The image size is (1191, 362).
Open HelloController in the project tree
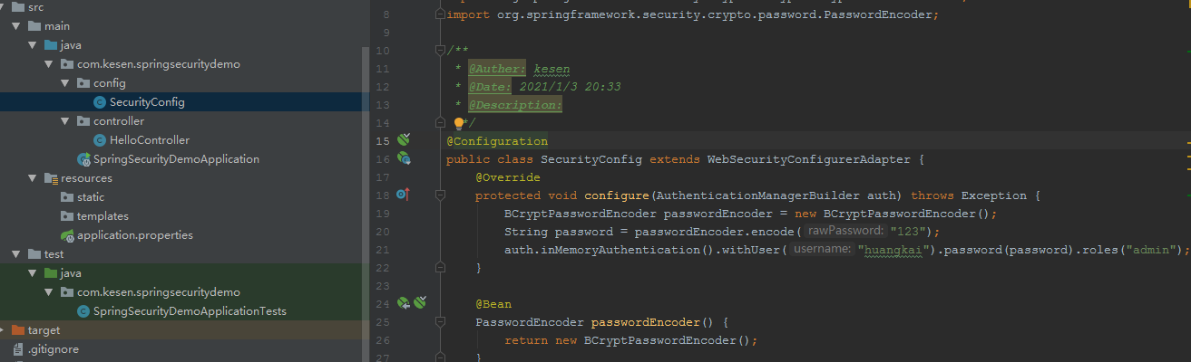point(149,140)
